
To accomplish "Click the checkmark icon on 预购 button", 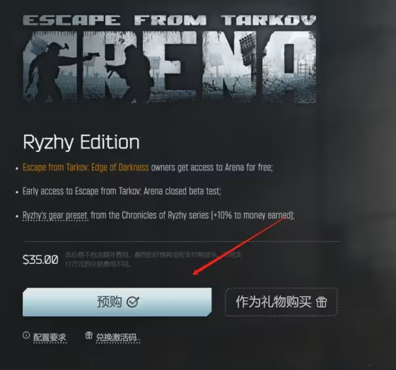I will coord(132,302).
